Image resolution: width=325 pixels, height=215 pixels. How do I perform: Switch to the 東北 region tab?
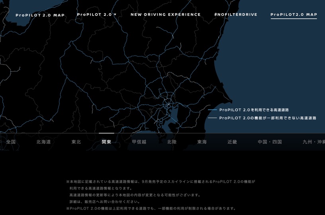(x=76, y=142)
